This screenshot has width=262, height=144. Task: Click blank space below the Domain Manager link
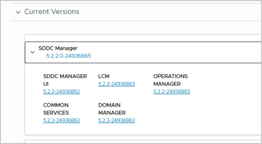click(117, 129)
